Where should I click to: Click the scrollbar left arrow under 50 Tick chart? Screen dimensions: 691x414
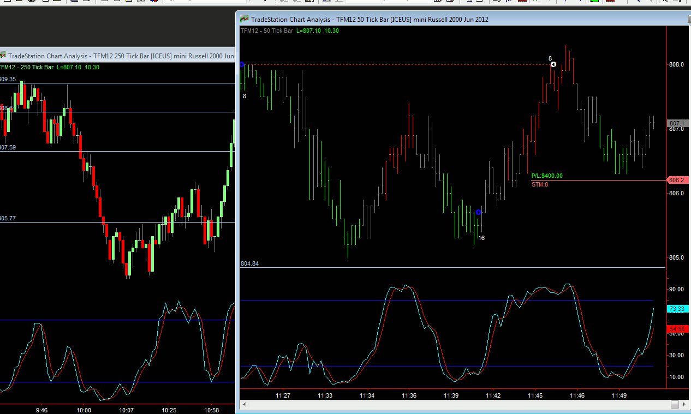[x=245, y=404]
